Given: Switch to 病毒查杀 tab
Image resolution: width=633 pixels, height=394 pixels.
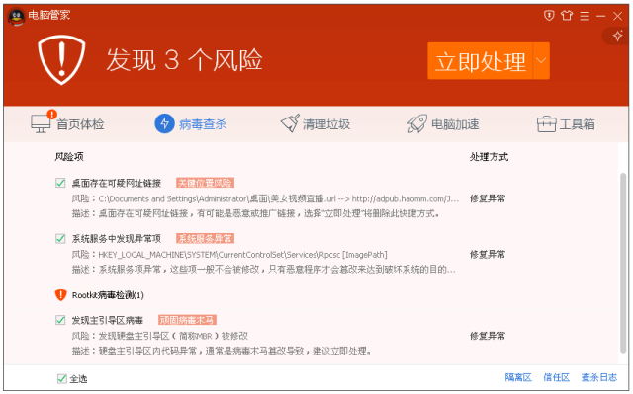Looking at the screenshot, I should (191, 124).
